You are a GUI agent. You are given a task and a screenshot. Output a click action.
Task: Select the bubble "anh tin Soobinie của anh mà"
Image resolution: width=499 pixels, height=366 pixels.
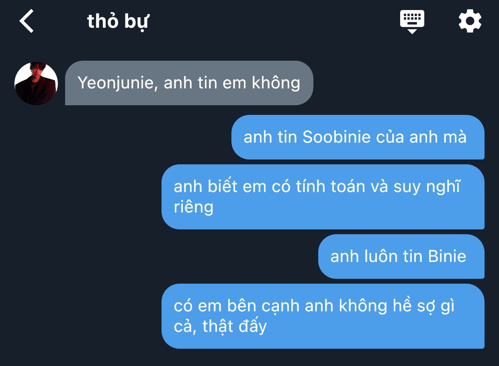pos(358,137)
